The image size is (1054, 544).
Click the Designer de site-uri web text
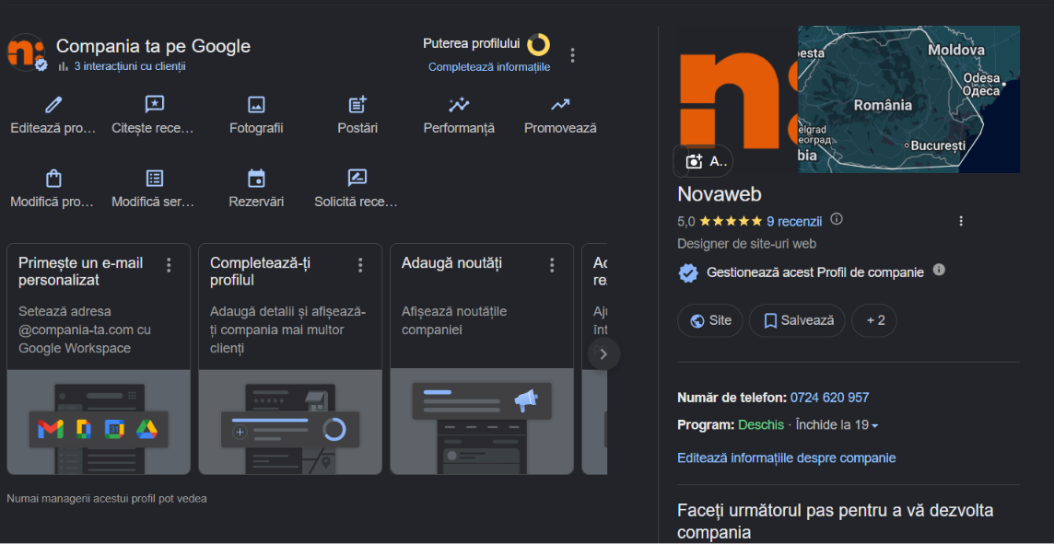[747, 245]
